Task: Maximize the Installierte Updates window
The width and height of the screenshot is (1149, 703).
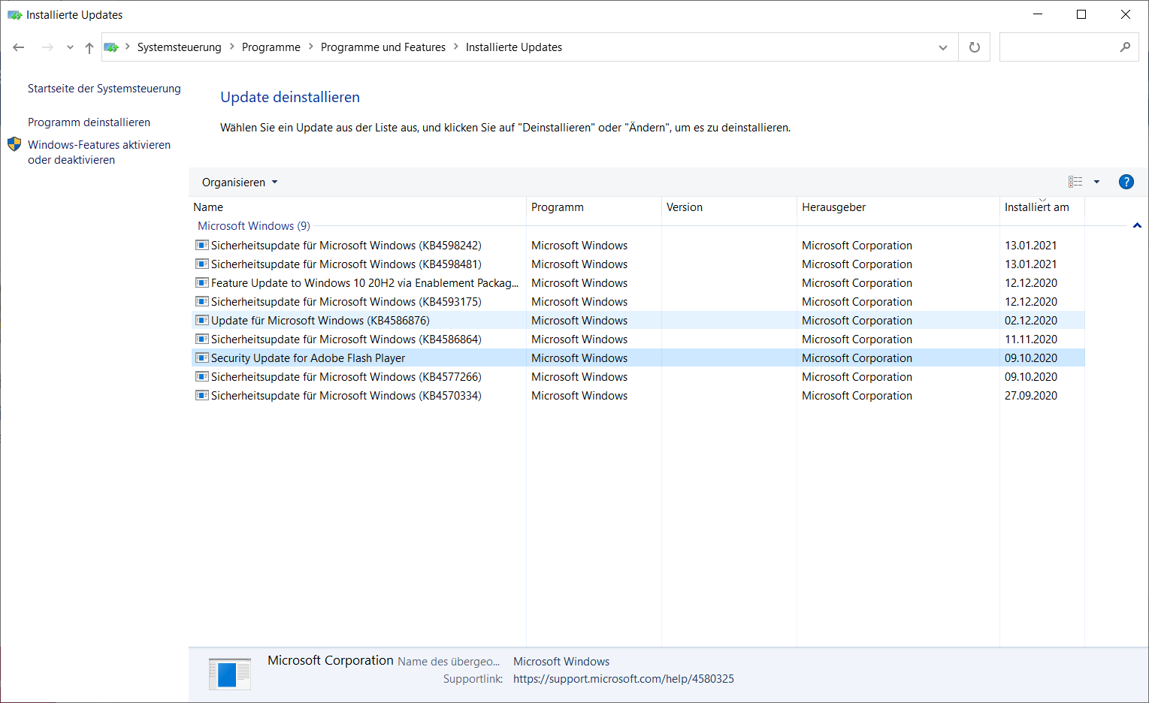Action: (1081, 14)
